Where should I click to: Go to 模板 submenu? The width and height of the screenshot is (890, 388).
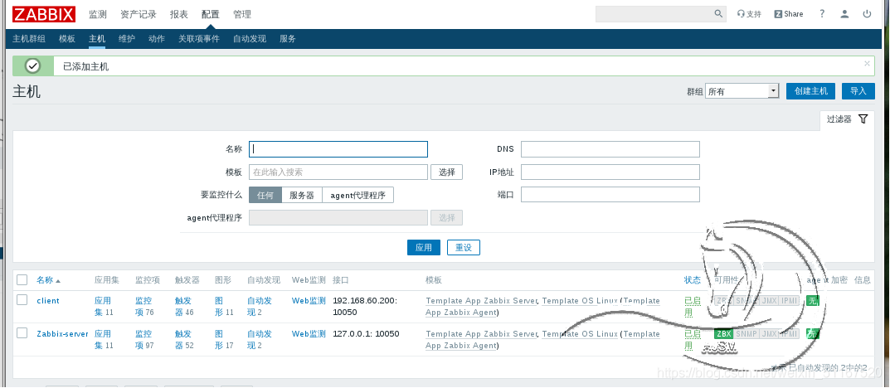67,39
